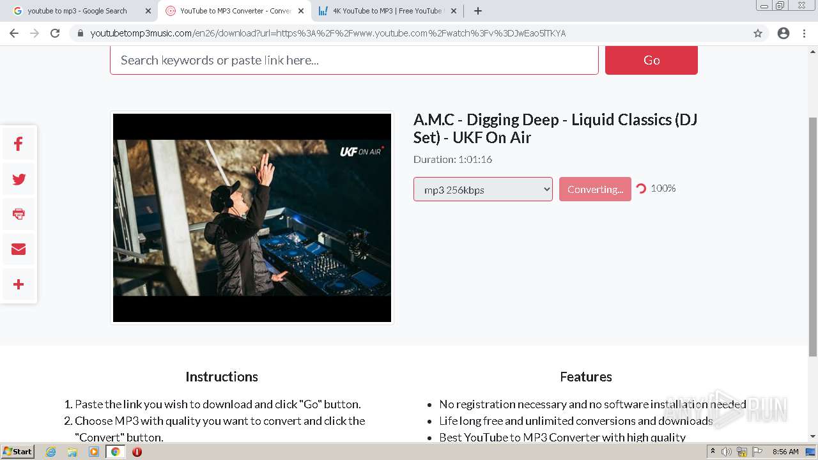The image size is (818, 460).
Task: Click the Converting... button
Action: (595, 189)
